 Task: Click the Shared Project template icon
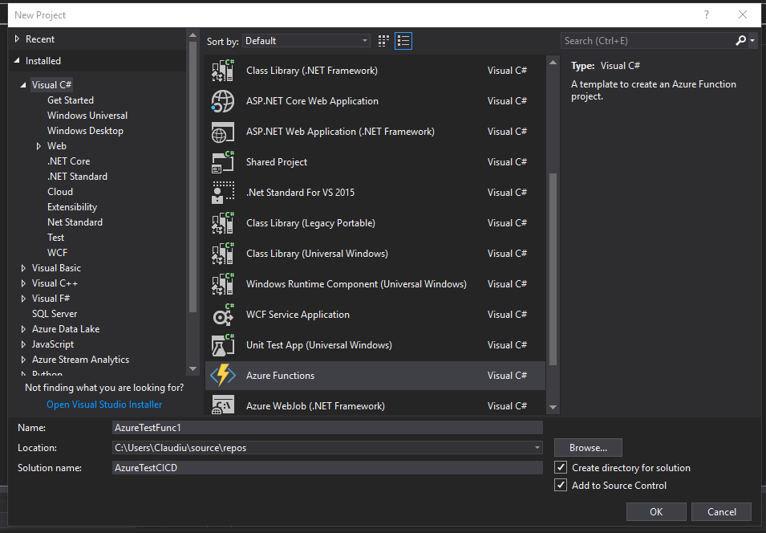(223, 162)
